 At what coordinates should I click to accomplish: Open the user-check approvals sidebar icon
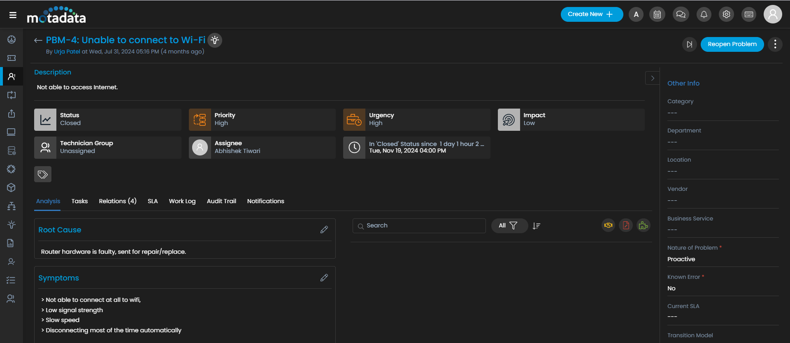coord(12,262)
